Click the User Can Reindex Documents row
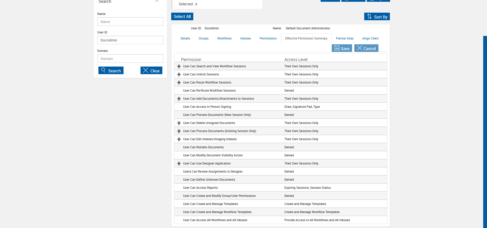Screen dimensions: 487x228 (281, 147)
